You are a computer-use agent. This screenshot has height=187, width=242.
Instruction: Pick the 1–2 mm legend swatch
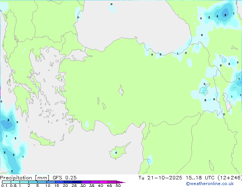click(24, 182)
